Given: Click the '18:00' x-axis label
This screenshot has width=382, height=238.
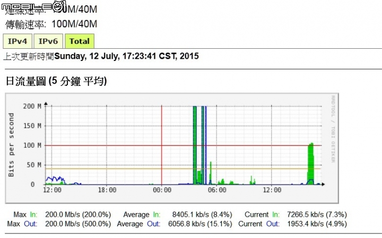Looking at the screenshot, I should pyautogui.click(x=107, y=190).
